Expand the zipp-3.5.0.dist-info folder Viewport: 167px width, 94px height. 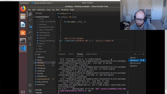tap(46, 30)
